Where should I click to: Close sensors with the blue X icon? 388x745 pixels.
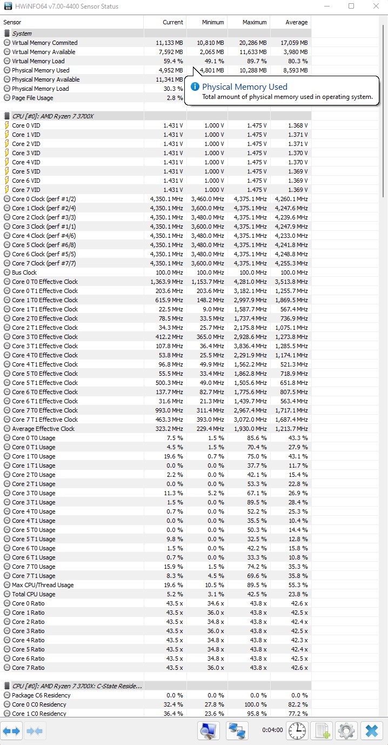point(371,730)
